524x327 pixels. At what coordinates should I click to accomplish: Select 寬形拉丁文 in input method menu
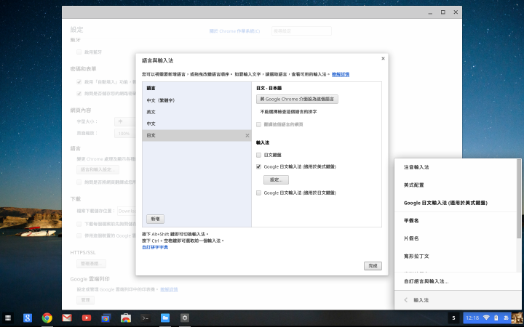[456, 257]
